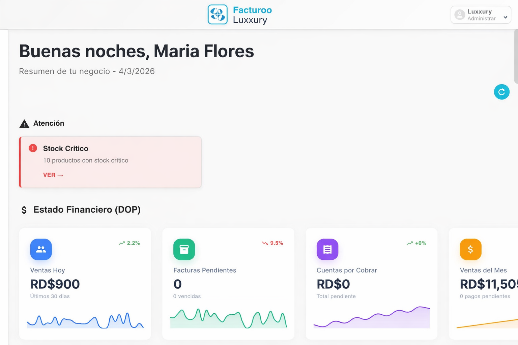Viewport: 518px width, 345px height.
Task: Click the RD$0 receivable value
Action: (x=333, y=284)
